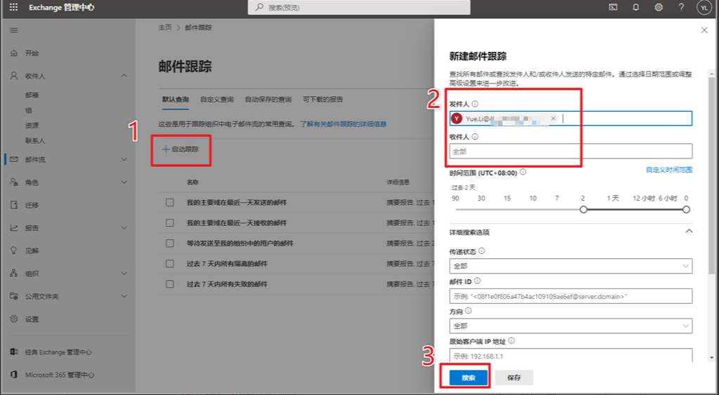The height and width of the screenshot is (395, 719).
Task: Remove Yue.Li sender with the X icon
Action: 553,119
